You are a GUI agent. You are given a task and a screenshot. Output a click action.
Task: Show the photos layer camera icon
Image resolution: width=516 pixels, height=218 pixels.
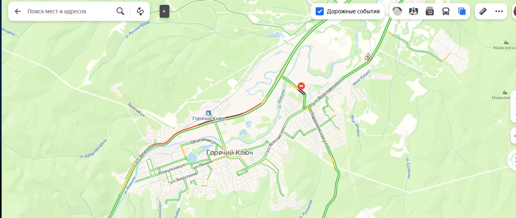430,11
